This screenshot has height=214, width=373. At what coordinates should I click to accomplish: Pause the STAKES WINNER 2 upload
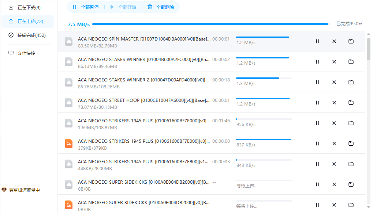click(317, 82)
